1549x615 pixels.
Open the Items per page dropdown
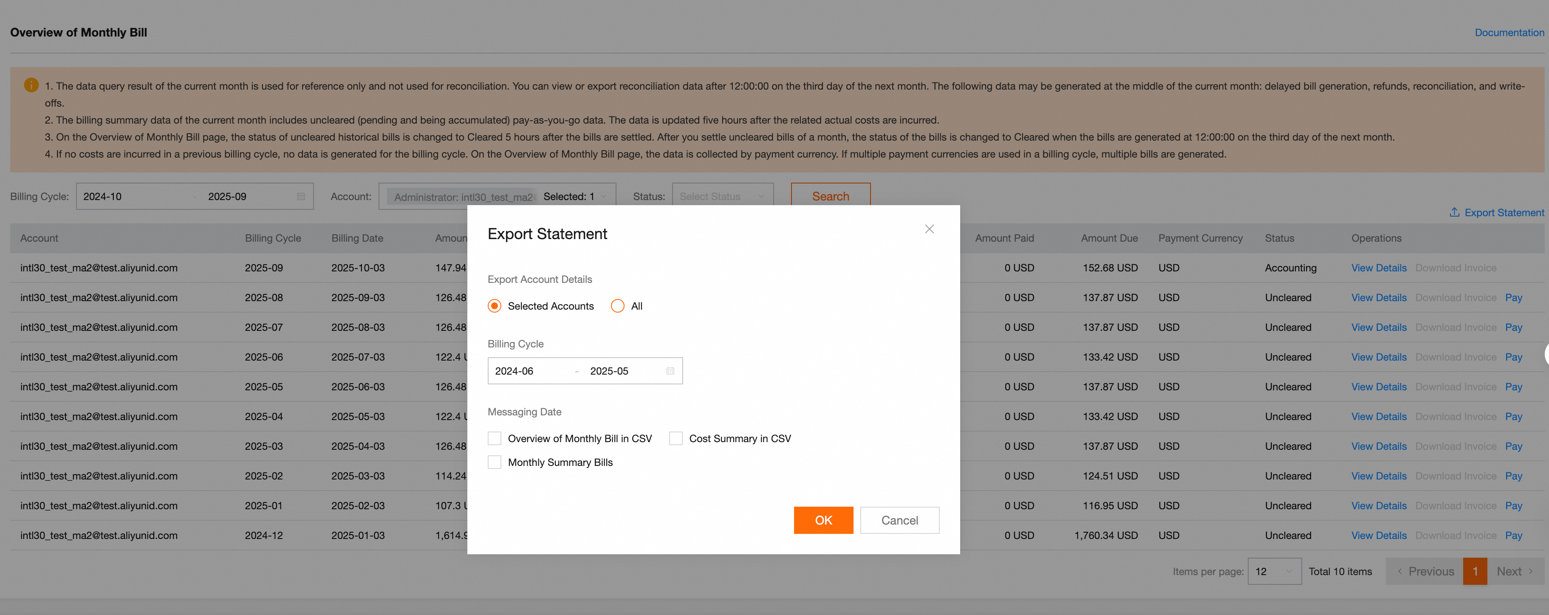coord(1274,571)
